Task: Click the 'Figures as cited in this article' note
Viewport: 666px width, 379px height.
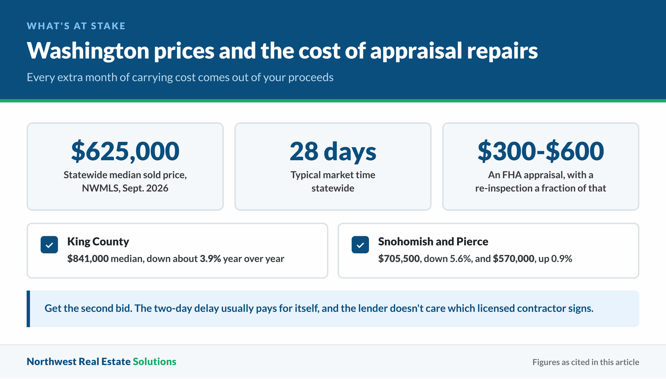Action: pos(586,362)
